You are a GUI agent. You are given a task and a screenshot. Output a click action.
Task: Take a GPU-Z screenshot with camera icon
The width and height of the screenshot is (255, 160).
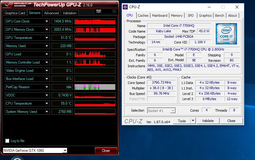pyautogui.click(x=98, y=11)
